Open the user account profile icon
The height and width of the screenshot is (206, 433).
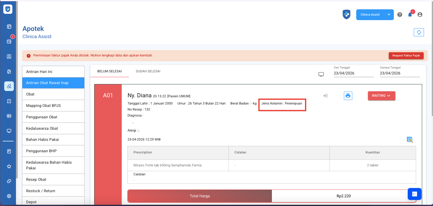pyautogui.click(x=420, y=15)
